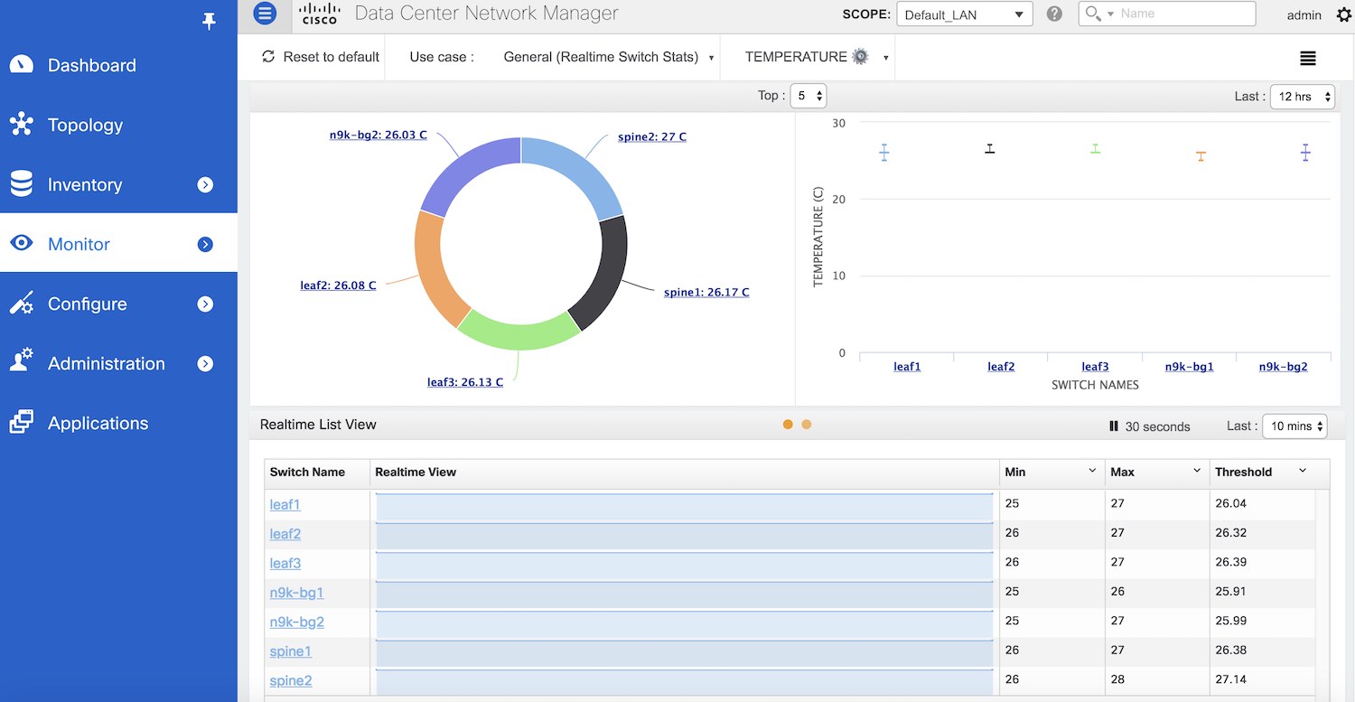The height and width of the screenshot is (702, 1355).
Task: Click the blue hamburger menu circle icon
Action: coord(265,14)
